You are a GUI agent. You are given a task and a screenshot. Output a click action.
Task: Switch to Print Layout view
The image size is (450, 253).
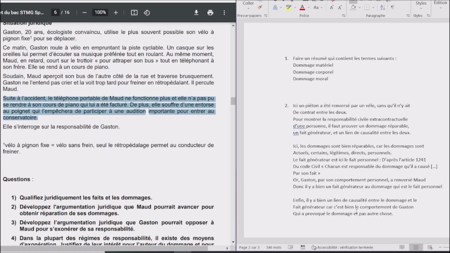pos(416,247)
